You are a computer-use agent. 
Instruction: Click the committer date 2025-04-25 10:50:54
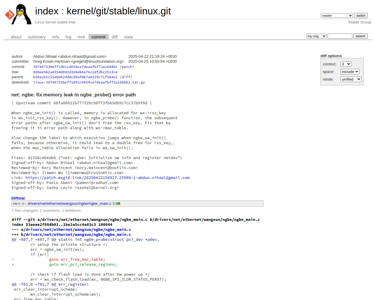tap(153, 62)
